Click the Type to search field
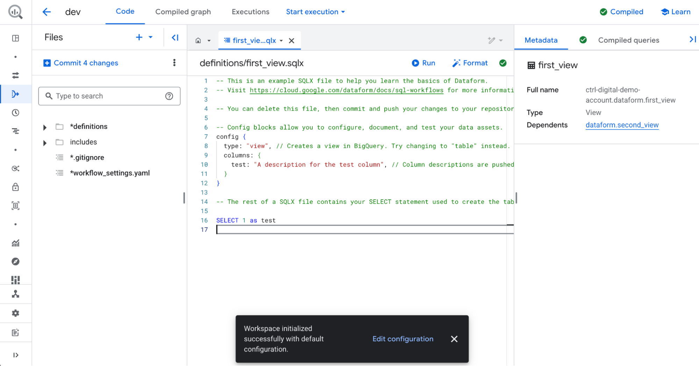Screen dimensions: 699x366 [109, 96]
